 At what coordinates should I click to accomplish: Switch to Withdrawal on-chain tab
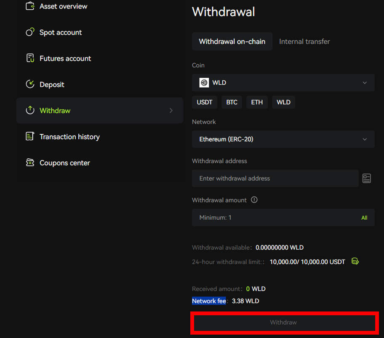point(232,41)
